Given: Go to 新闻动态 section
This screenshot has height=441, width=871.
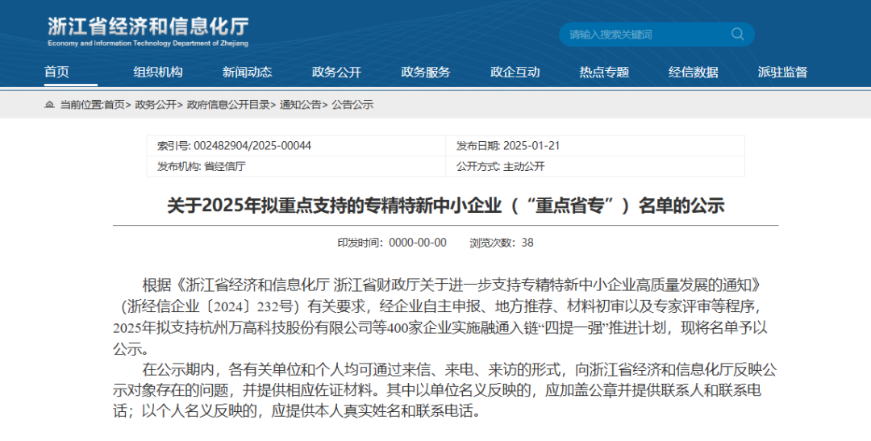Looking at the screenshot, I should (x=248, y=73).
